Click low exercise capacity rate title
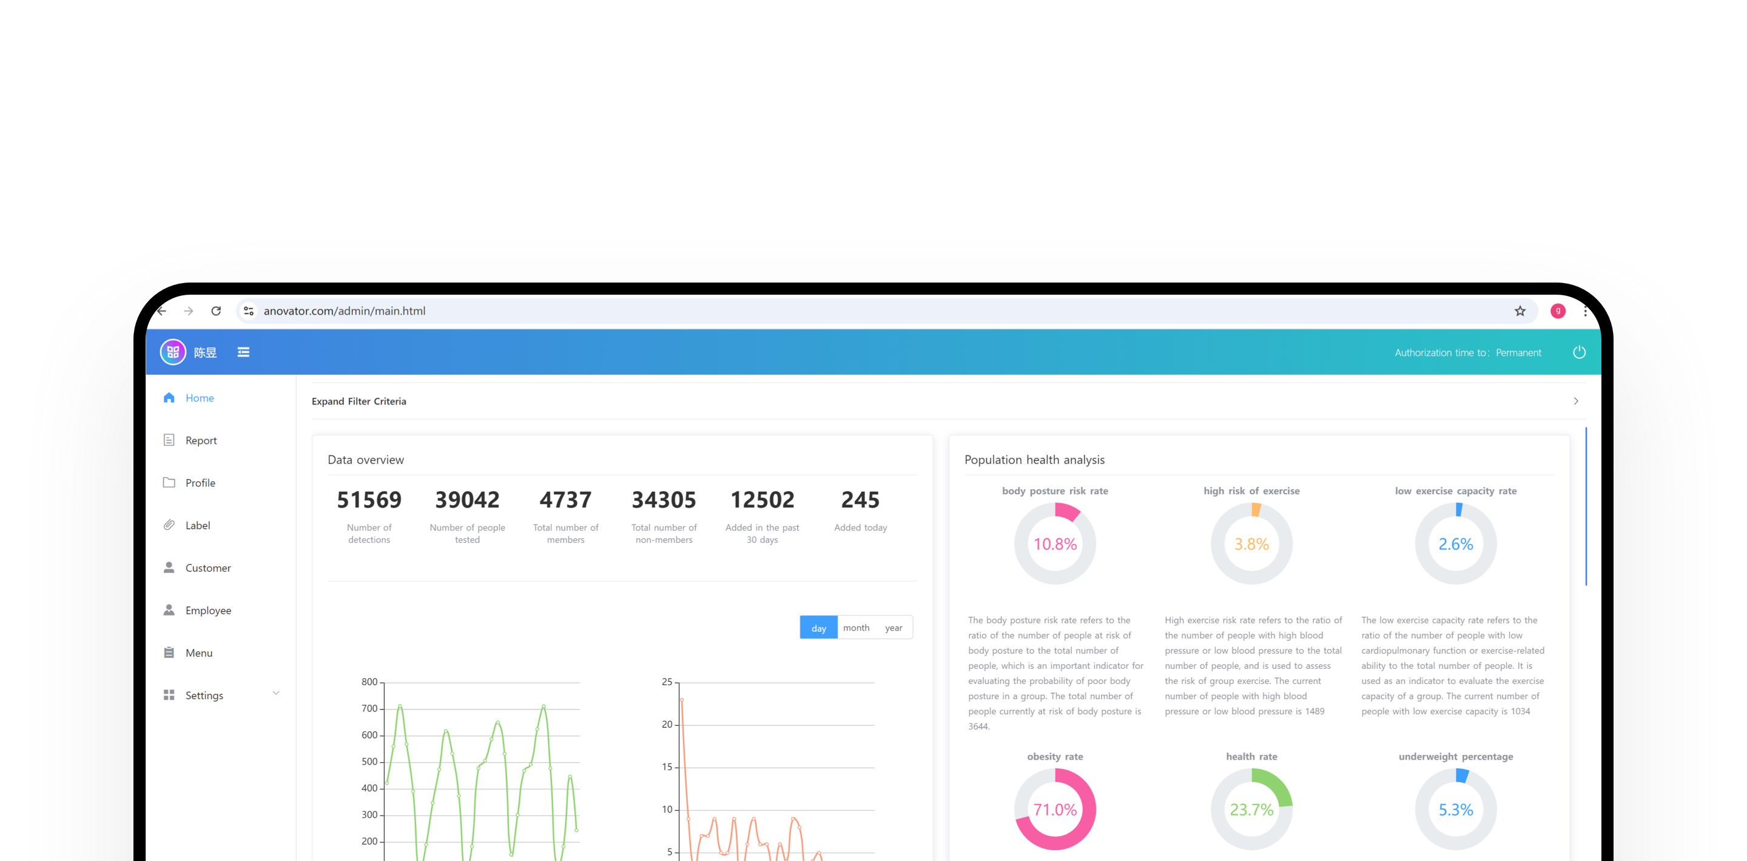1747x861 pixels. [1455, 491]
